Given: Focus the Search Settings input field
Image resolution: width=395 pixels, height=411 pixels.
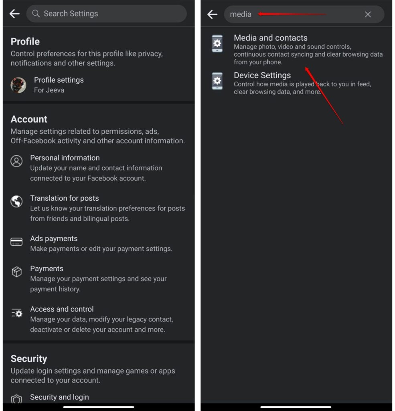Looking at the screenshot, I should tap(106, 14).
